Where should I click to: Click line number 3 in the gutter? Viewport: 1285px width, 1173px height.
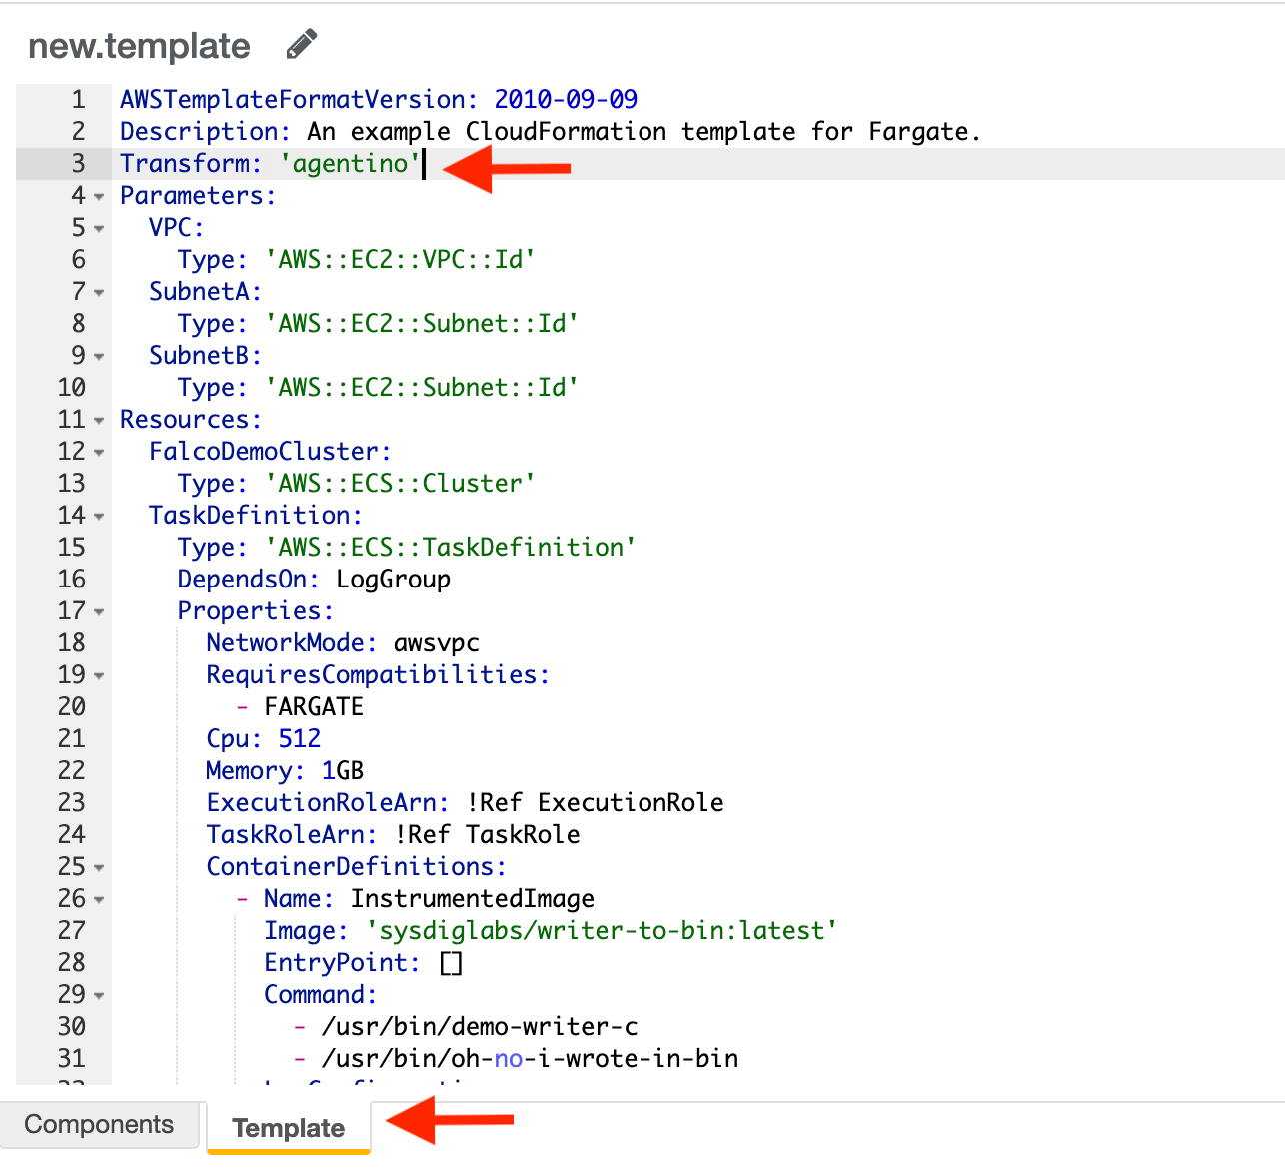78,163
